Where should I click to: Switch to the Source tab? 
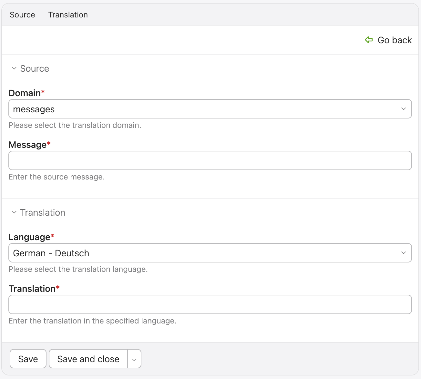pos(22,15)
